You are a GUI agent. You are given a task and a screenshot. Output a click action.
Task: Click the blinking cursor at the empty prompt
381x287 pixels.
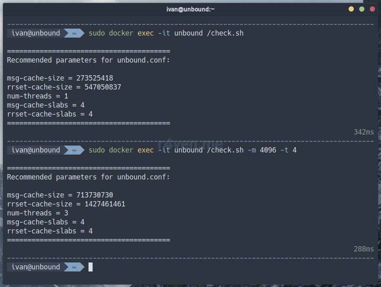pyautogui.click(x=91, y=267)
